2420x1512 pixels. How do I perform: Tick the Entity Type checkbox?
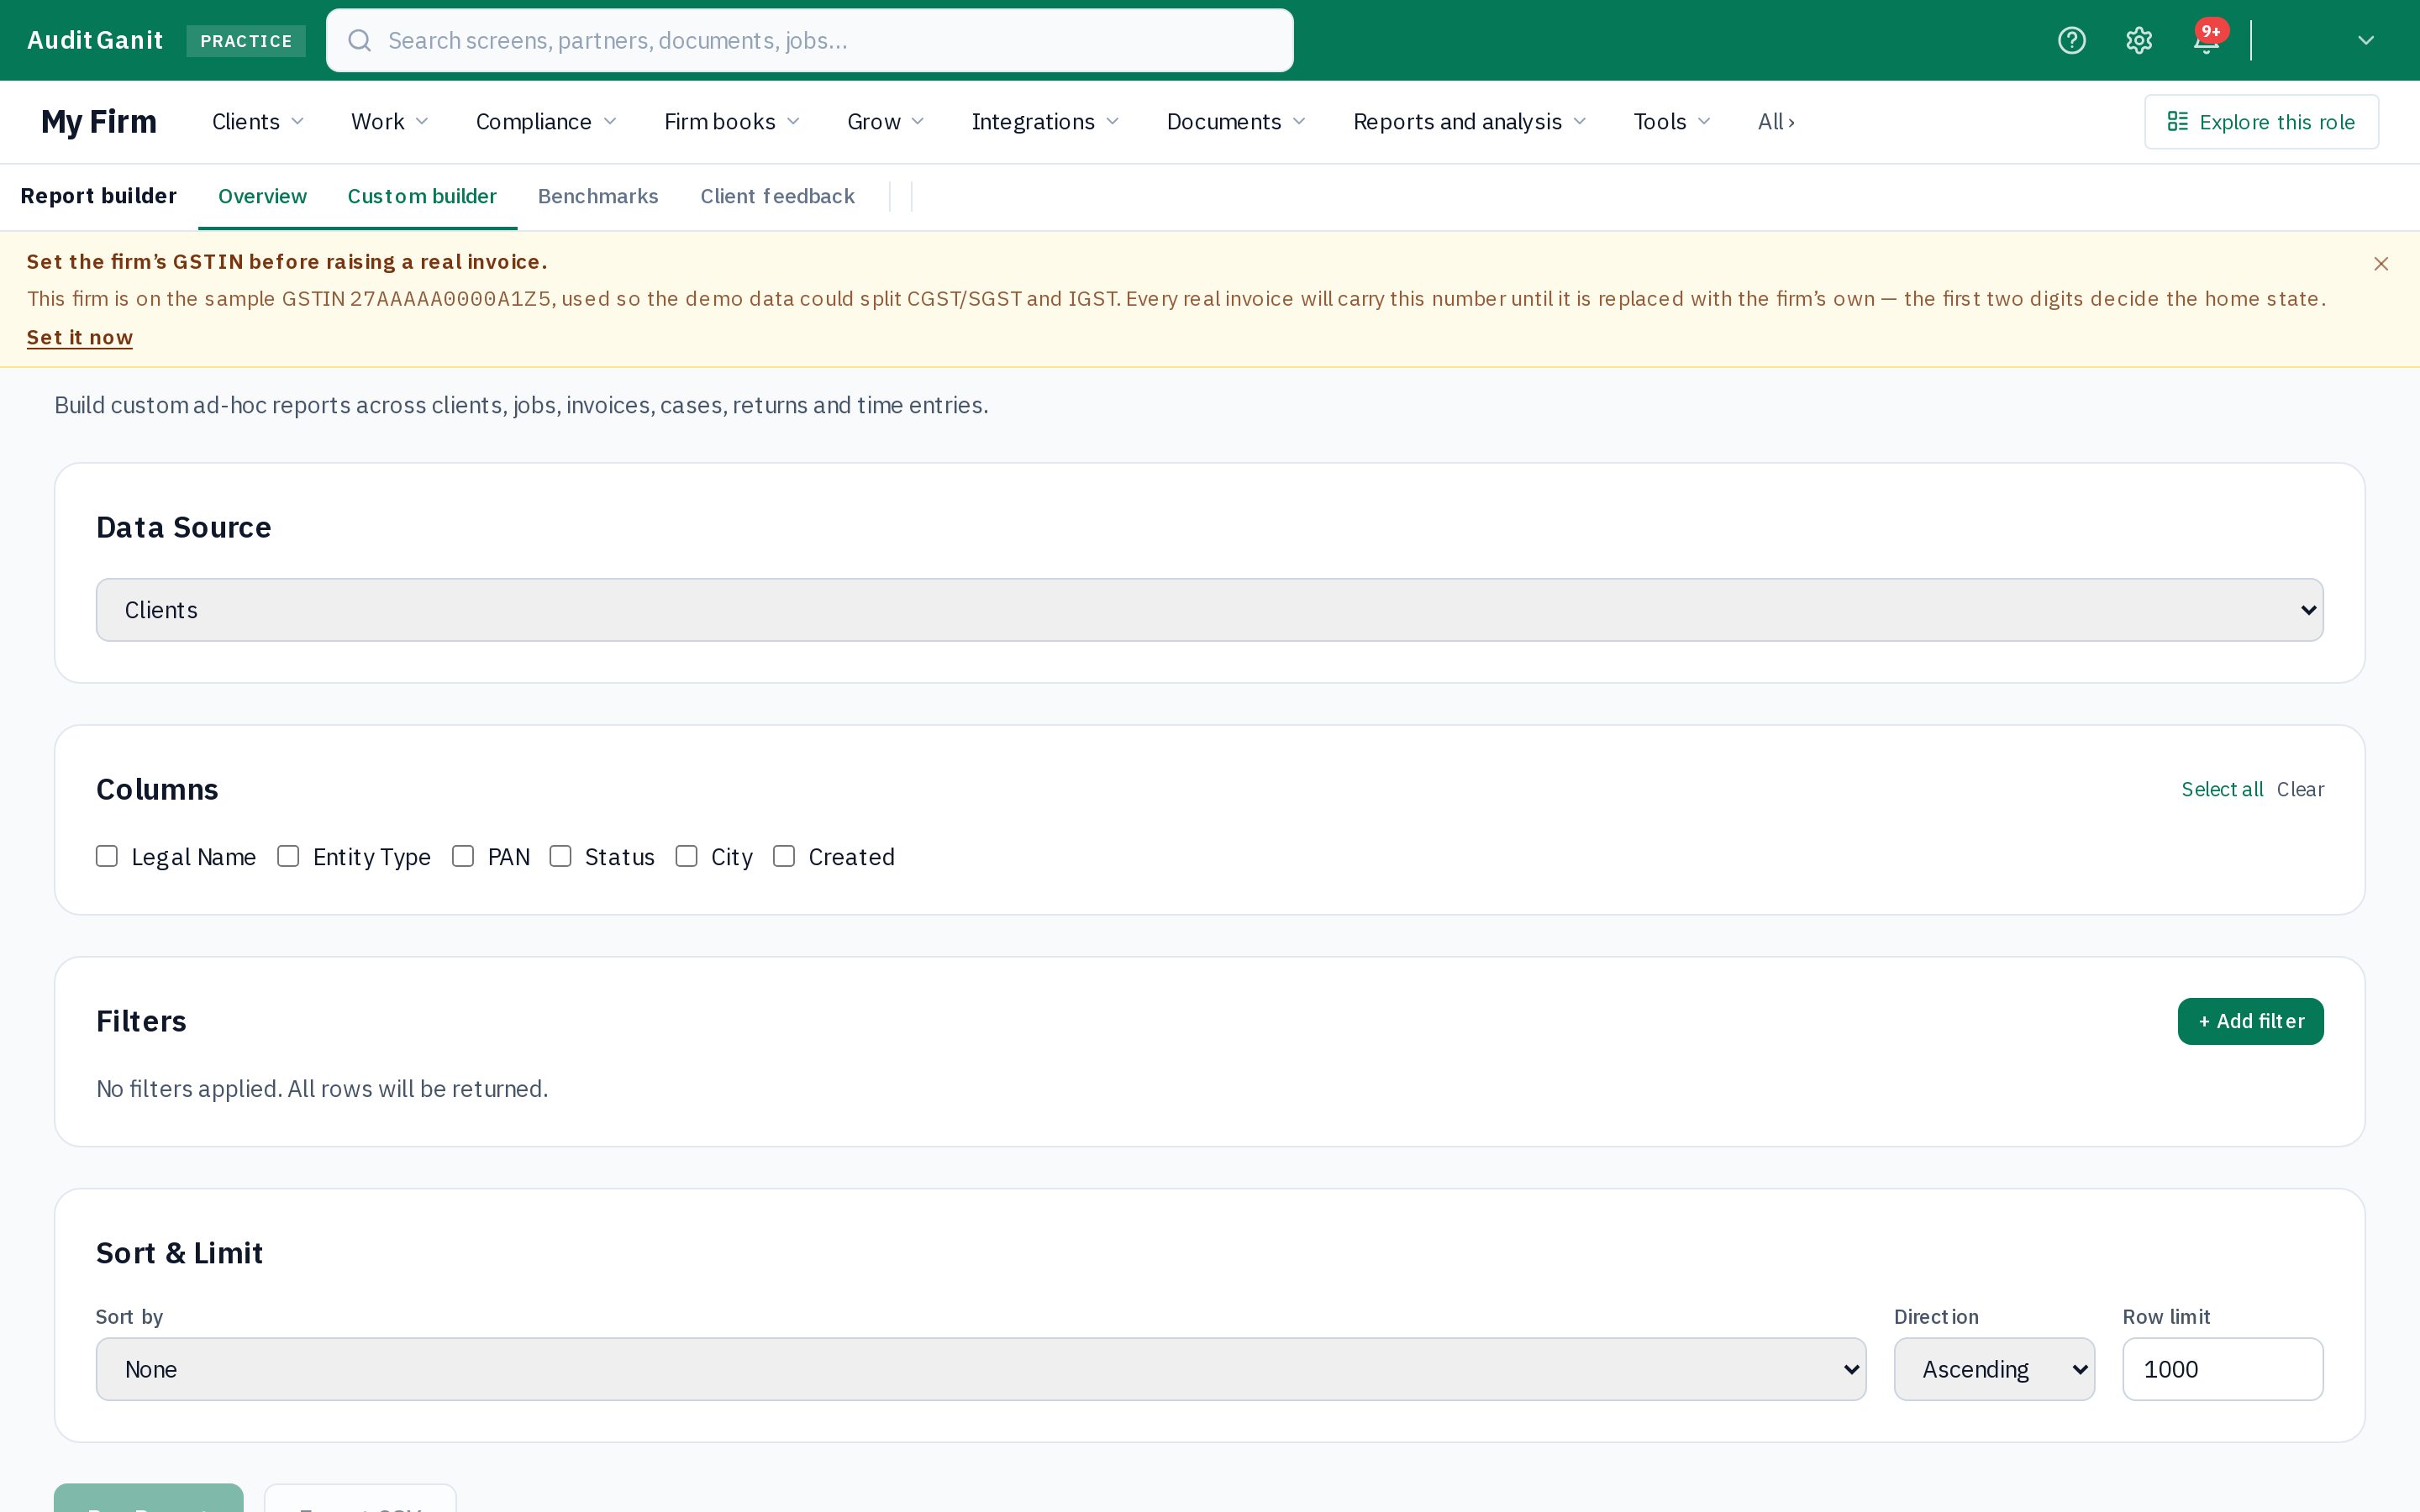click(288, 856)
